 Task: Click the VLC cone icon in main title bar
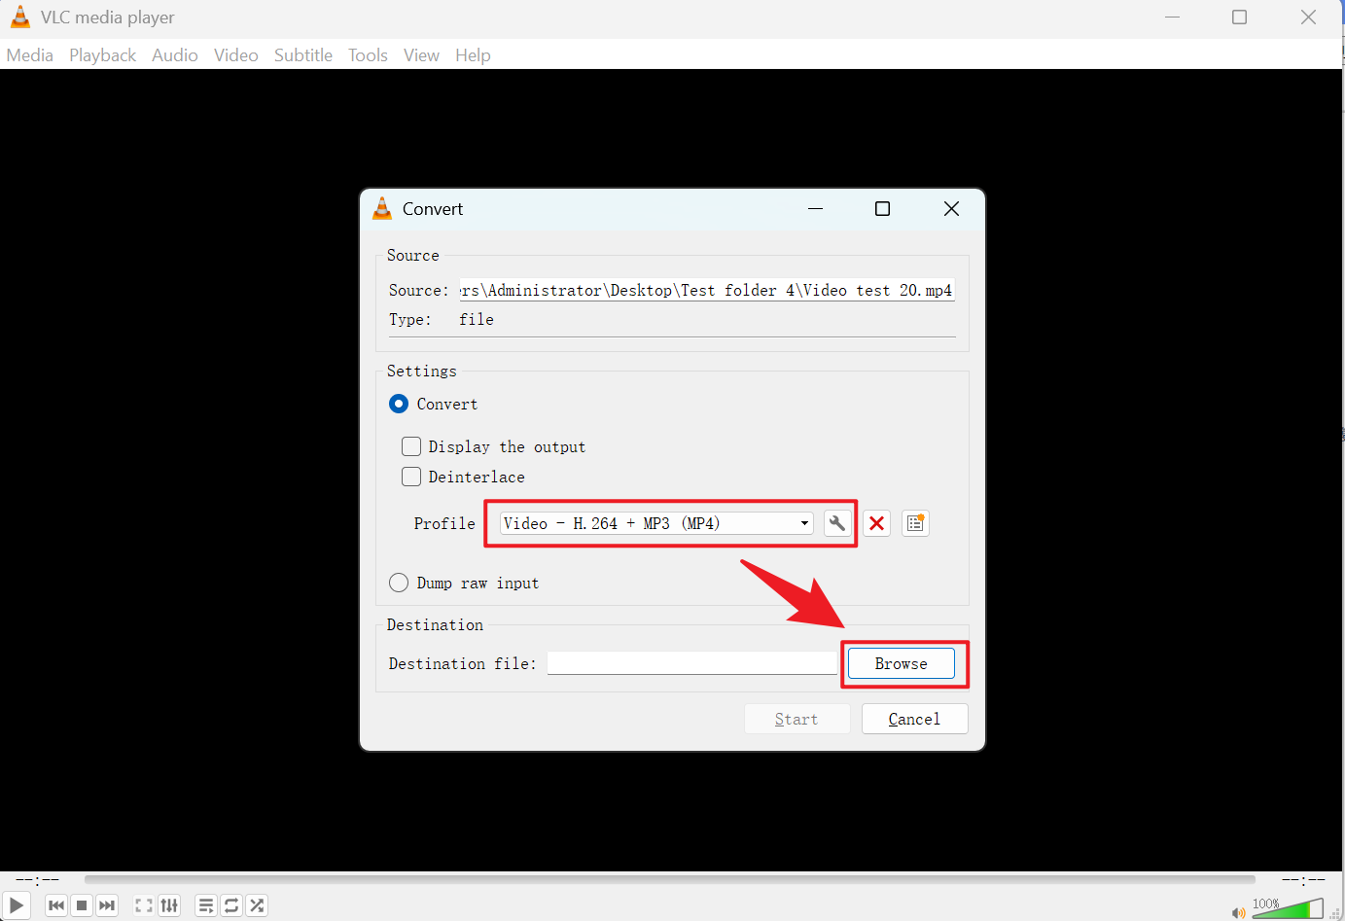(x=19, y=17)
